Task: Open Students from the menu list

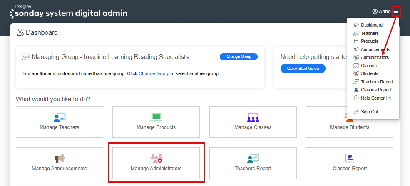Action: click(x=370, y=74)
